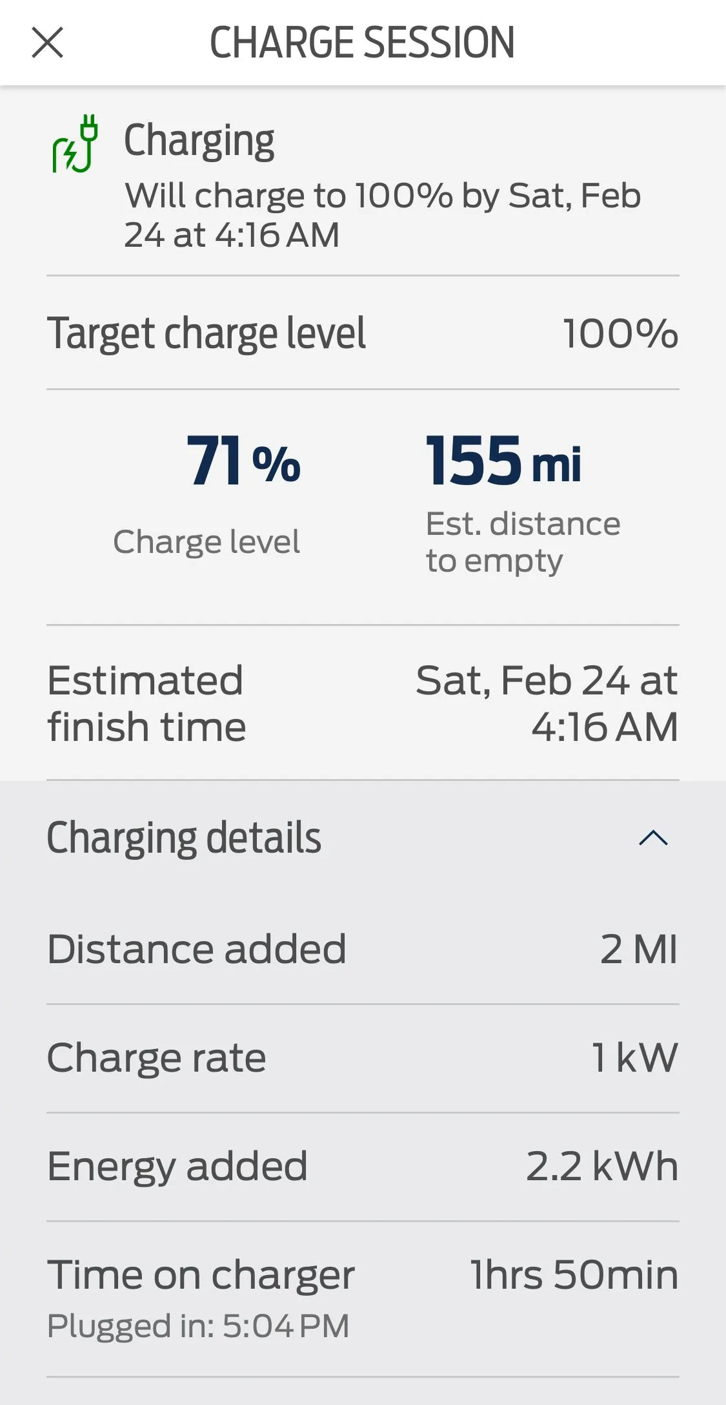Close the Charge Session screen
Image resolution: width=726 pixels, height=1405 pixels.
[48, 43]
